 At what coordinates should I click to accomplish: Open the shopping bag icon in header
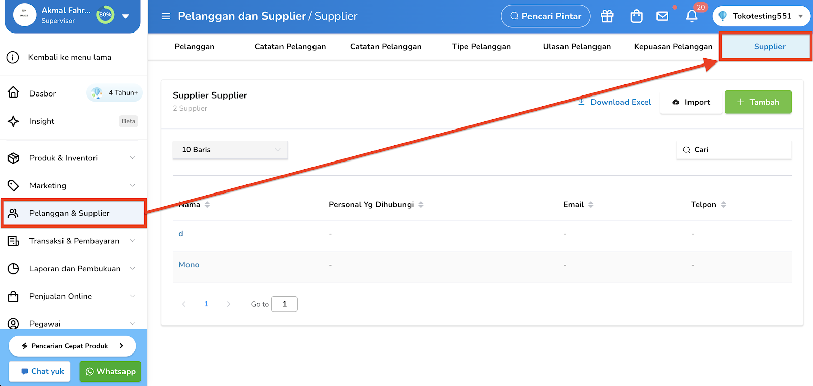click(x=636, y=16)
